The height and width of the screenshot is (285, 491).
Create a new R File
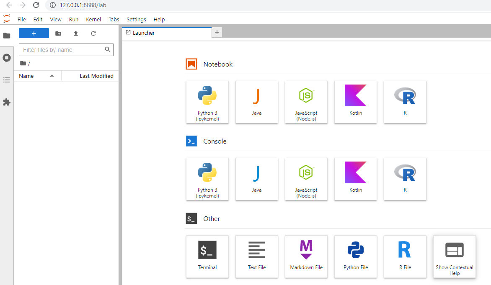tap(405, 257)
